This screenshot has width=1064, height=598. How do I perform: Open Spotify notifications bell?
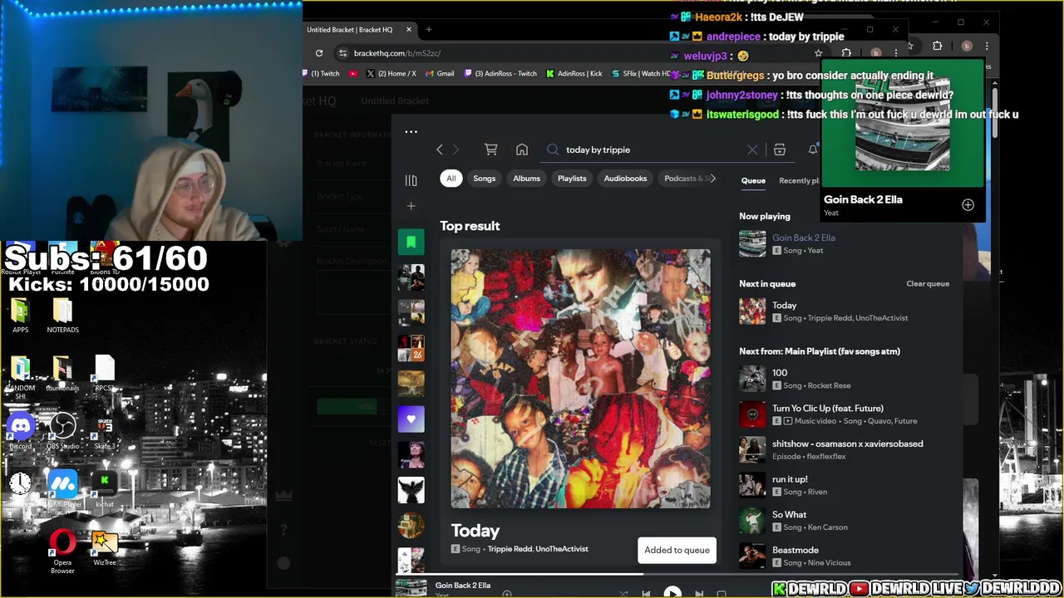click(x=813, y=149)
